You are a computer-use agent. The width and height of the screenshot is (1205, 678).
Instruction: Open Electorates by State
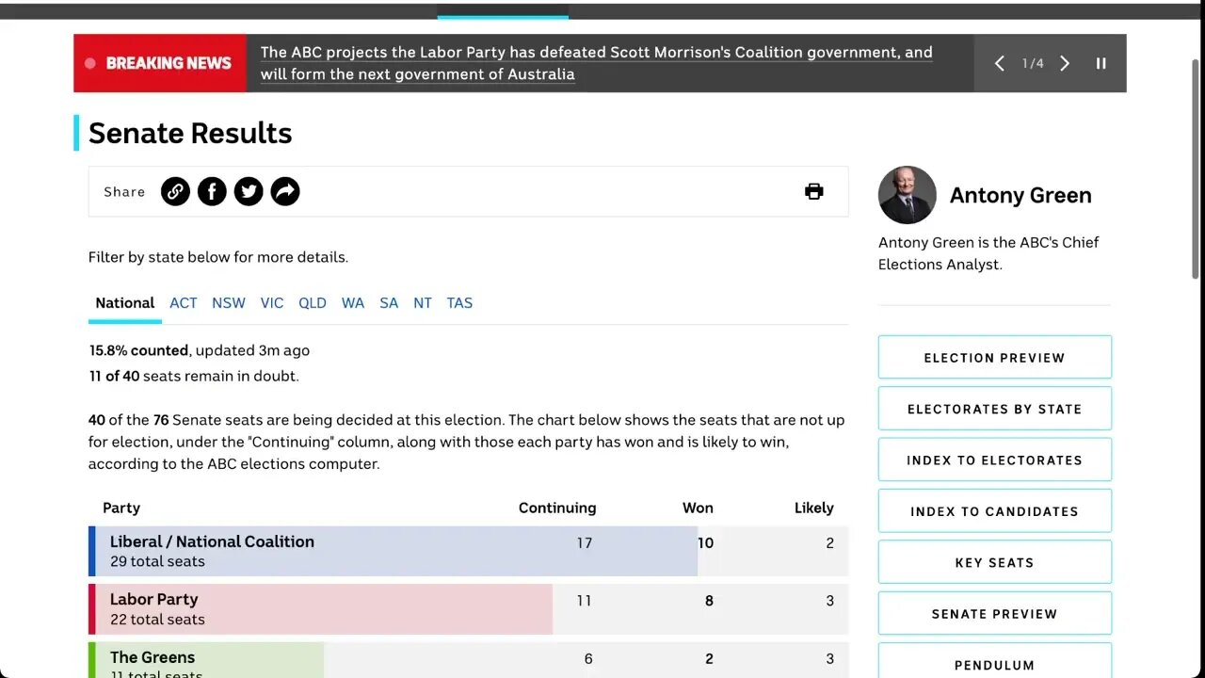pos(994,409)
